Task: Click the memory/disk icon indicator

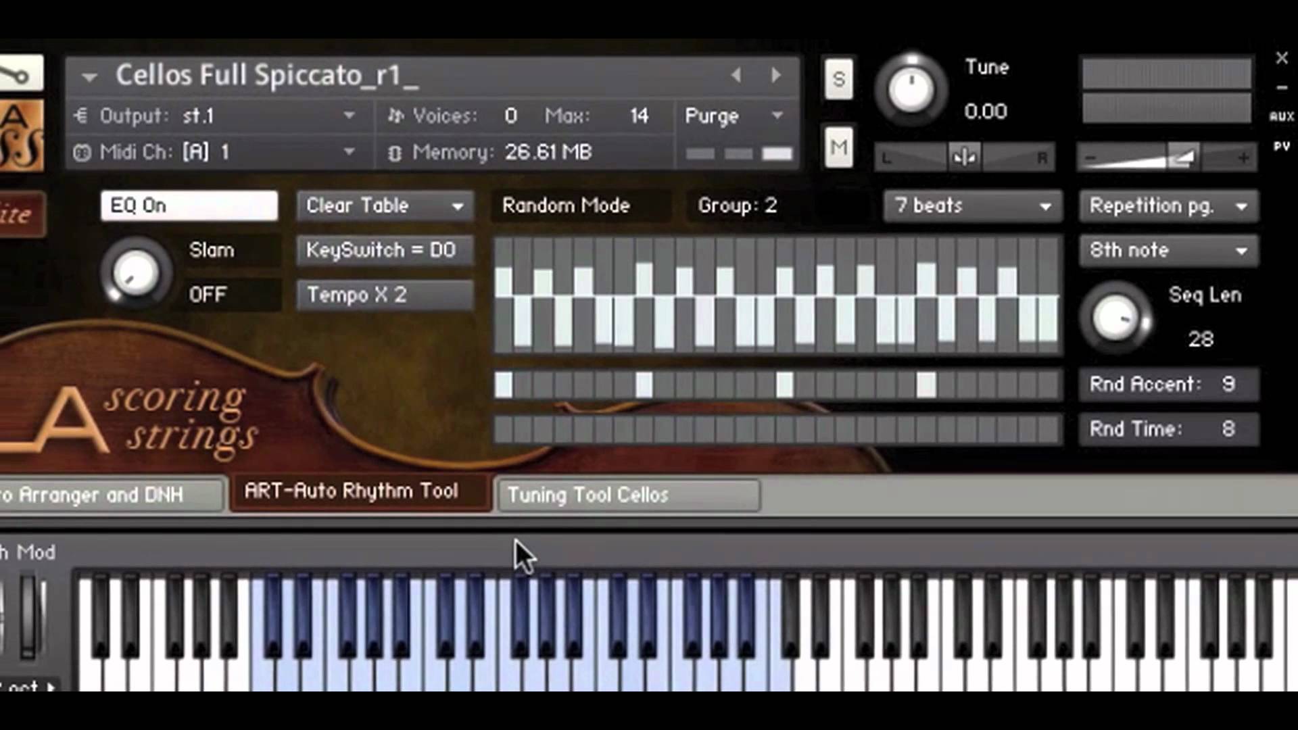Action: point(395,151)
